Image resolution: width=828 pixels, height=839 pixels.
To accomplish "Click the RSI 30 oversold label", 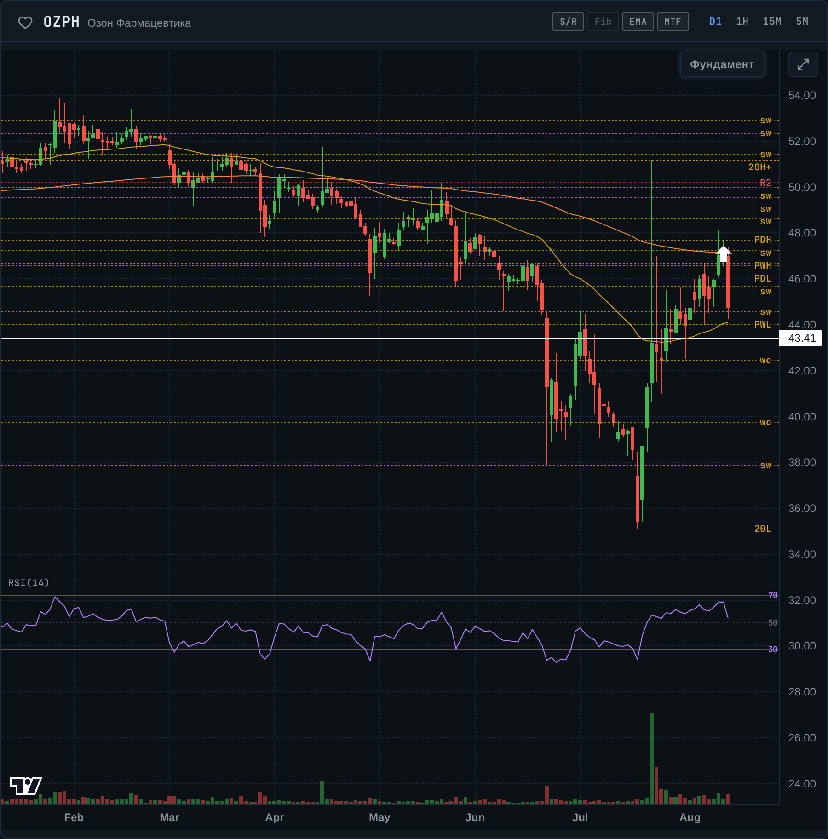I will [773, 649].
